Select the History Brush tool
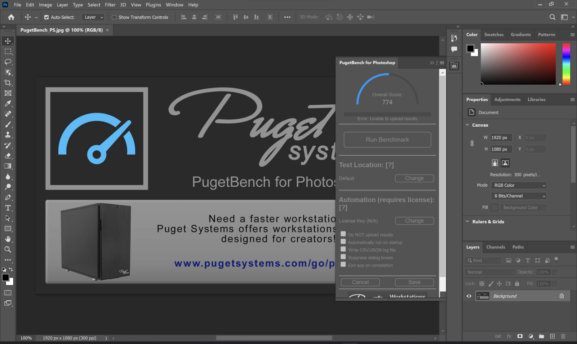Viewport: 577px width, 344px height. click(x=8, y=145)
